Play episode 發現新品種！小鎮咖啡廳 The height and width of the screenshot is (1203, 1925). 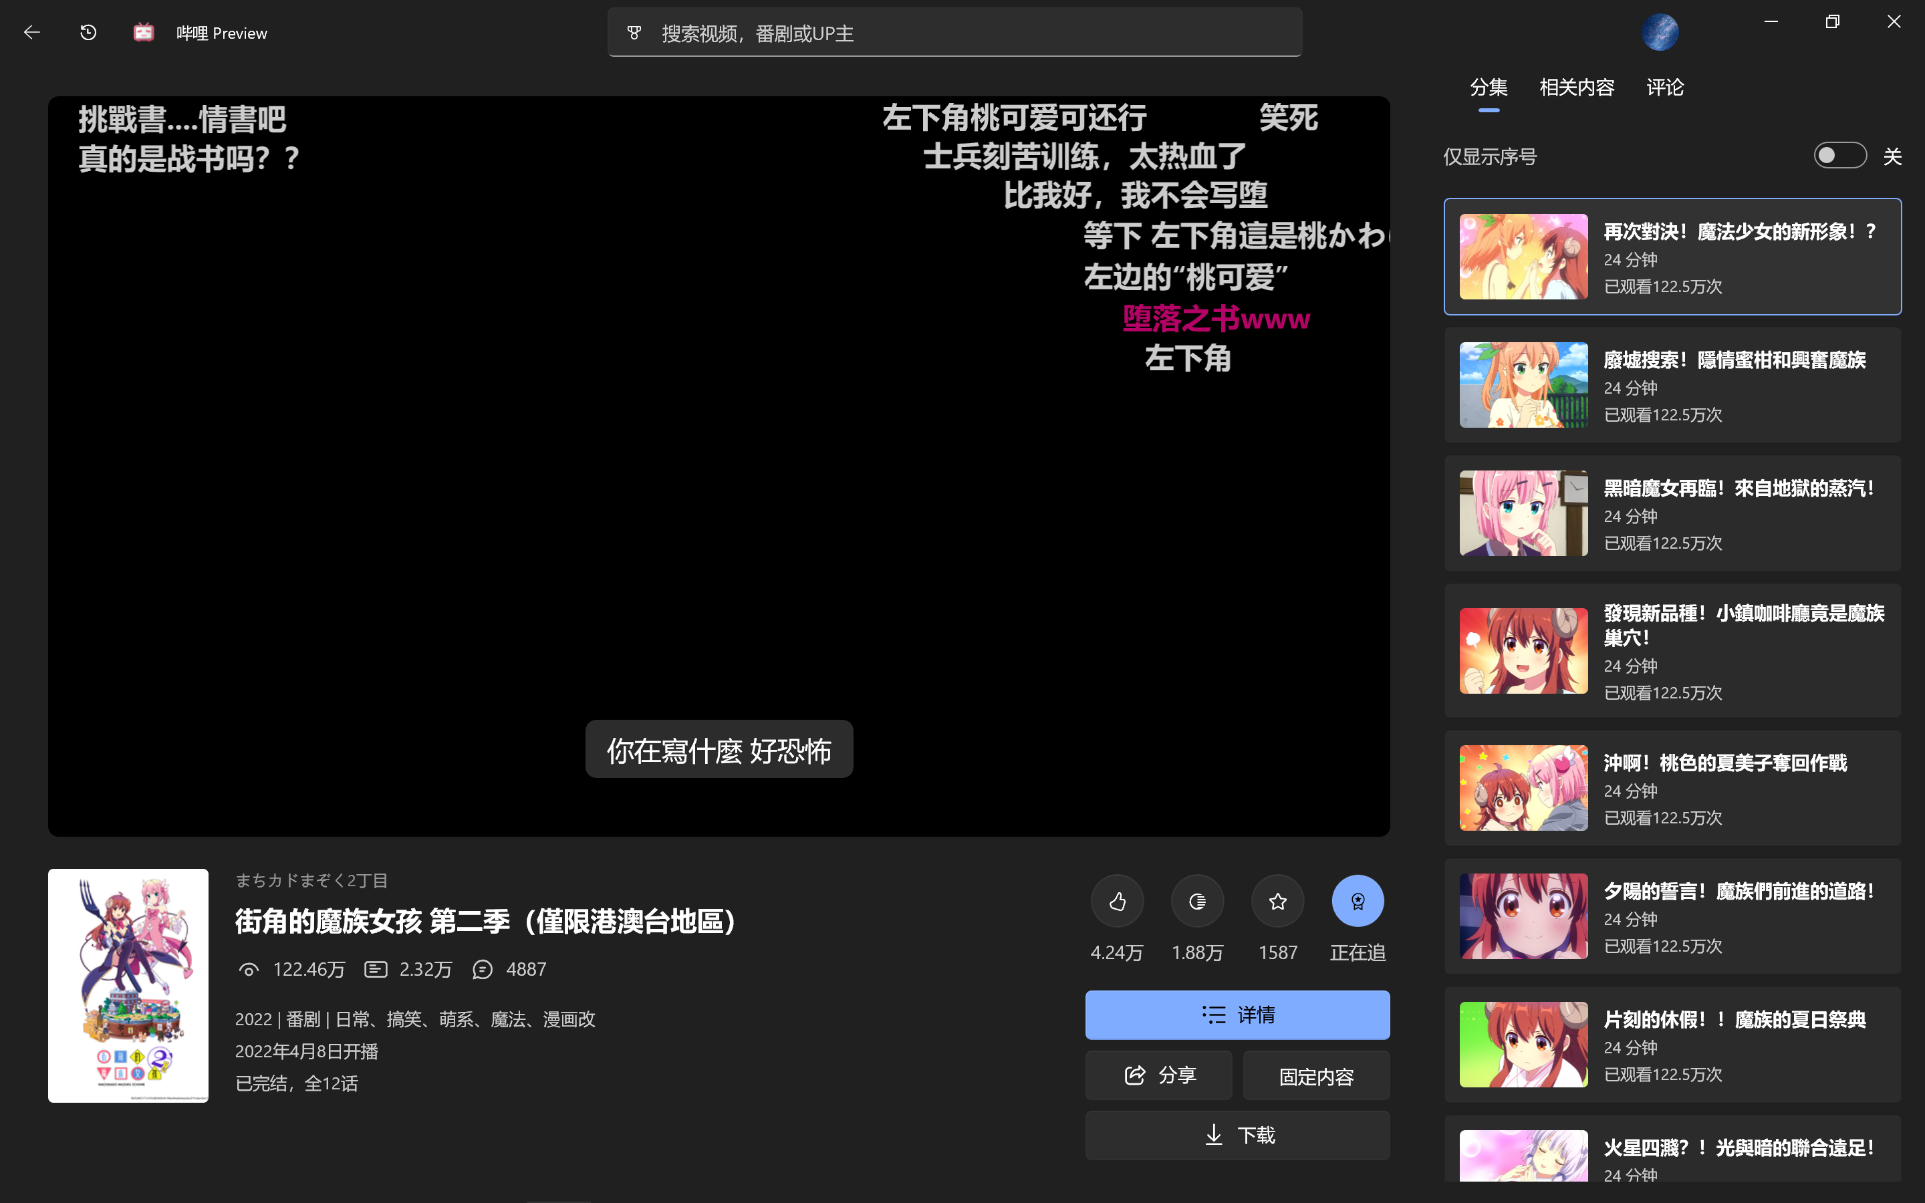(x=1672, y=651)
